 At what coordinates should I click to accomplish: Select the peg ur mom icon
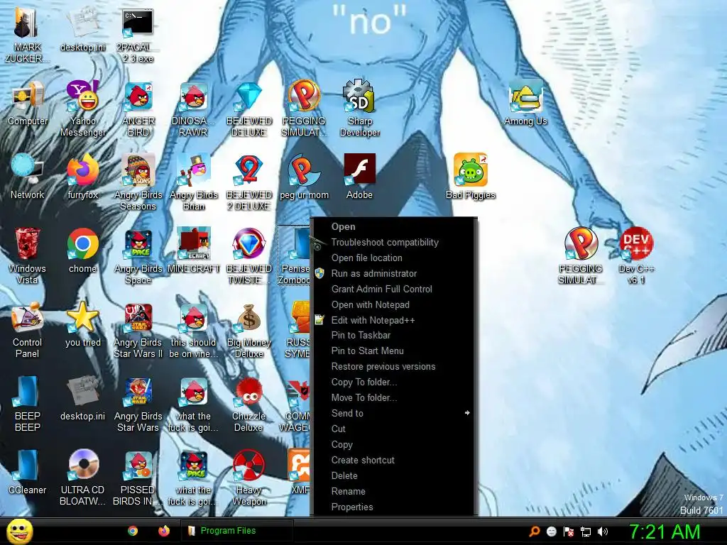pyautogui.click(x=304, y=170)
